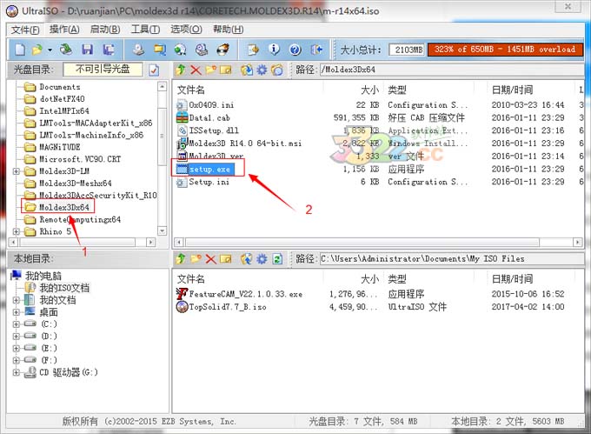591x434 pixels.
Task: Expand the (C:) drive node
Action: [17, 324]
